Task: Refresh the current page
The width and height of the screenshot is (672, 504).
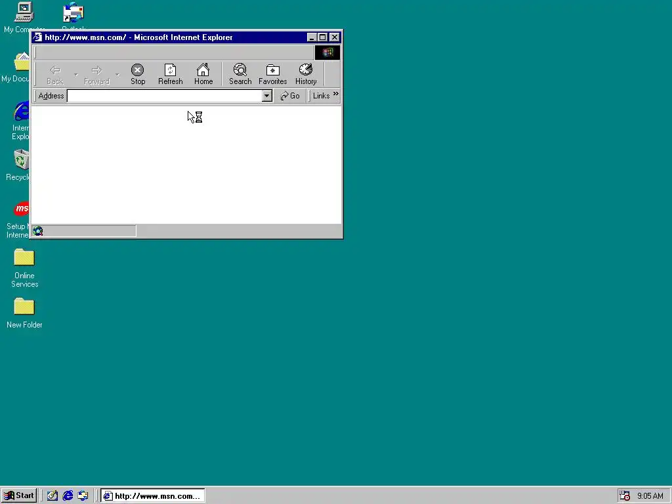Action: [170, 74]
